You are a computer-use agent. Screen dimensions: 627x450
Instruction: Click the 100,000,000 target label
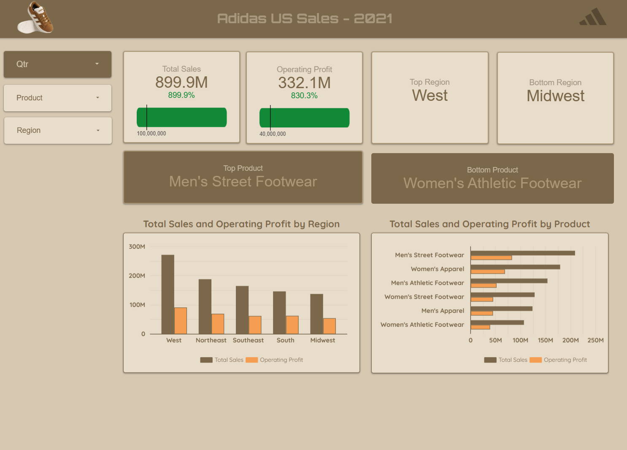151,133
